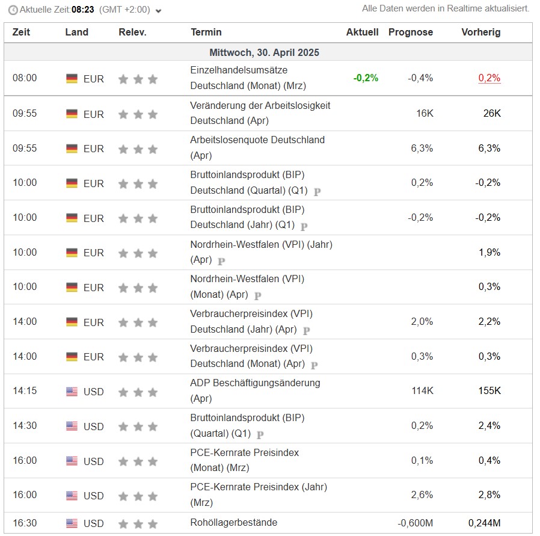Click relevance stars in Arbeitslosenquote Deutschland row
The width and height of the screenshot is (540, 536).
point(138,149)
